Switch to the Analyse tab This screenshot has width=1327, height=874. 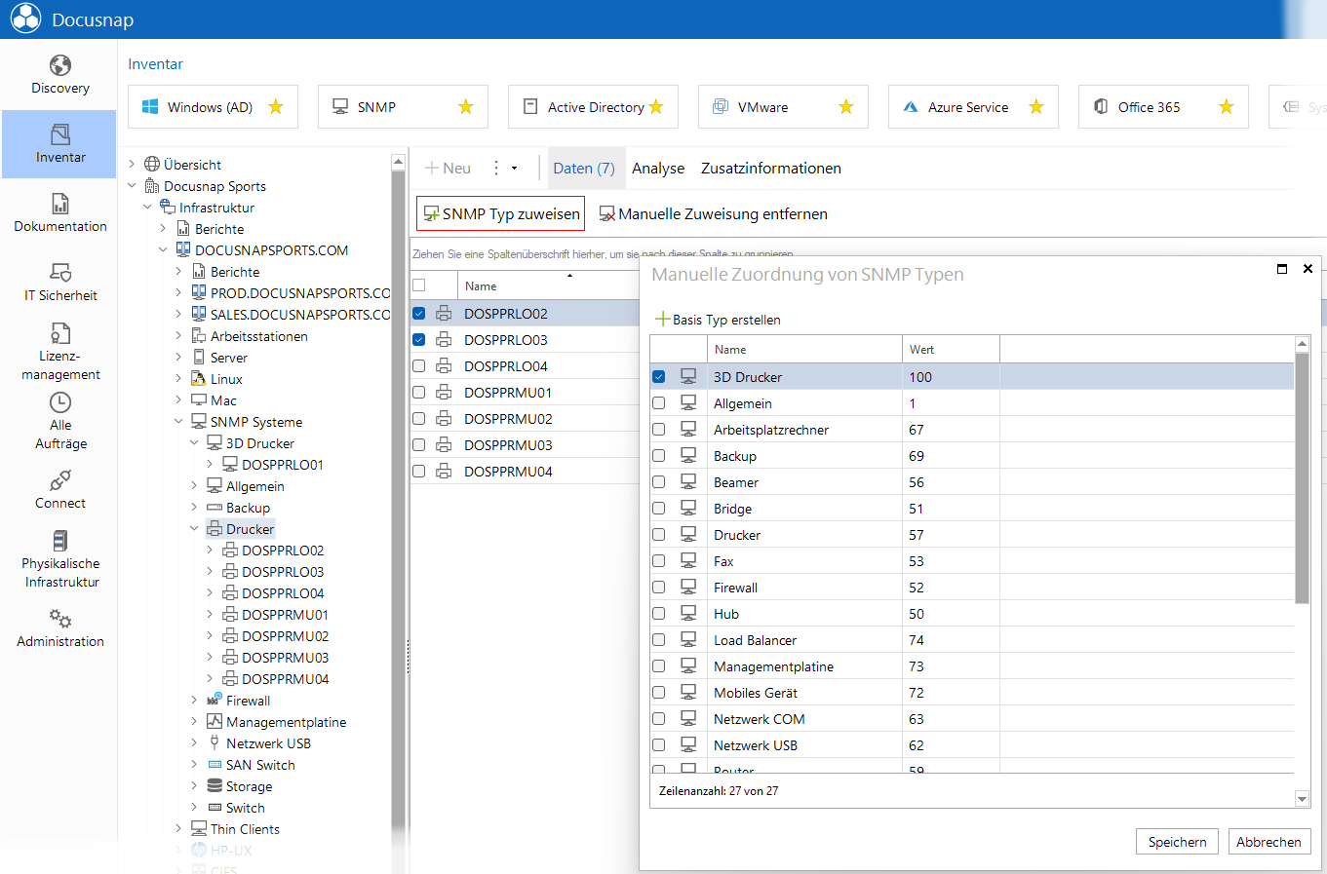coord(658,169)
